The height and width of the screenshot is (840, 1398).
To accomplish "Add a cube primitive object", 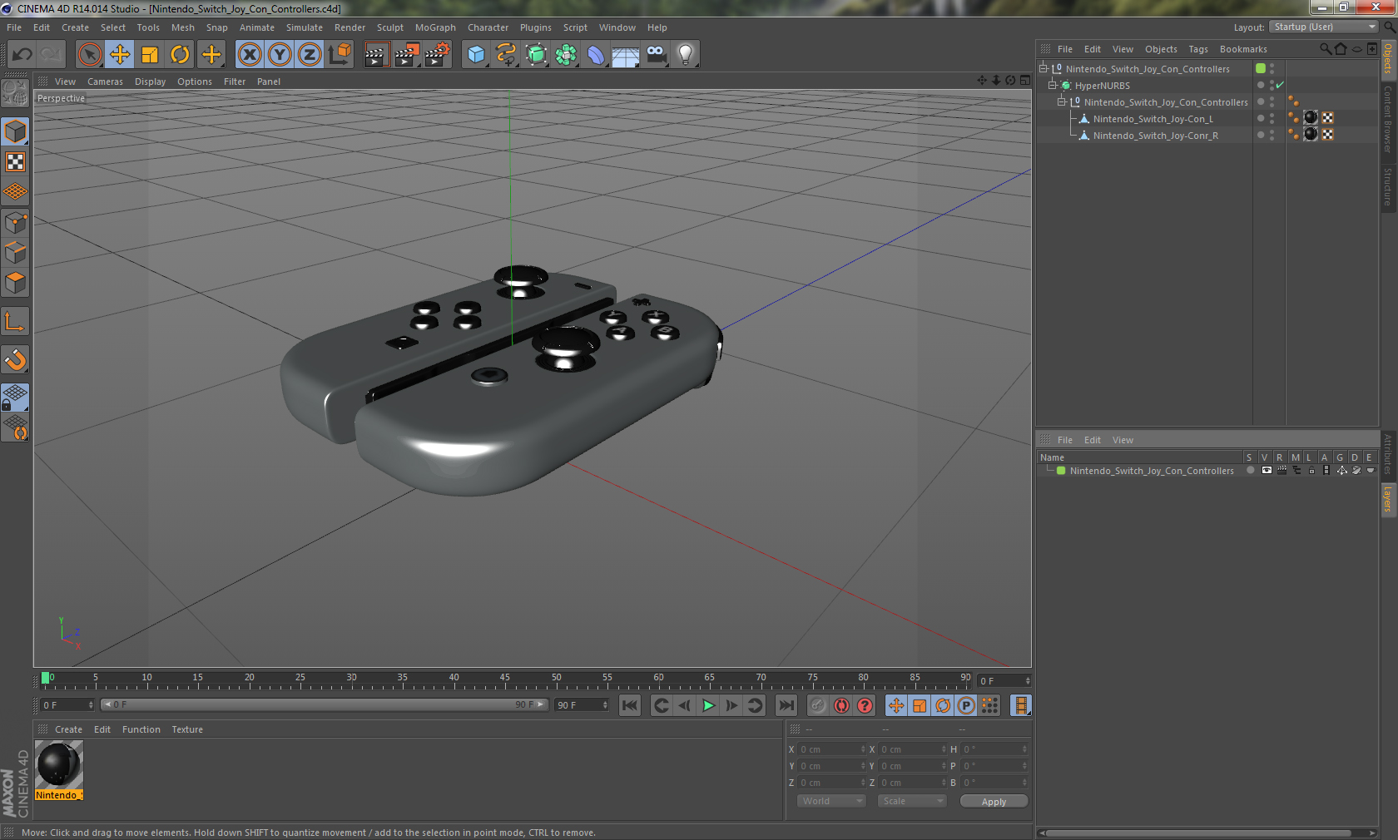I will point(476,55).
